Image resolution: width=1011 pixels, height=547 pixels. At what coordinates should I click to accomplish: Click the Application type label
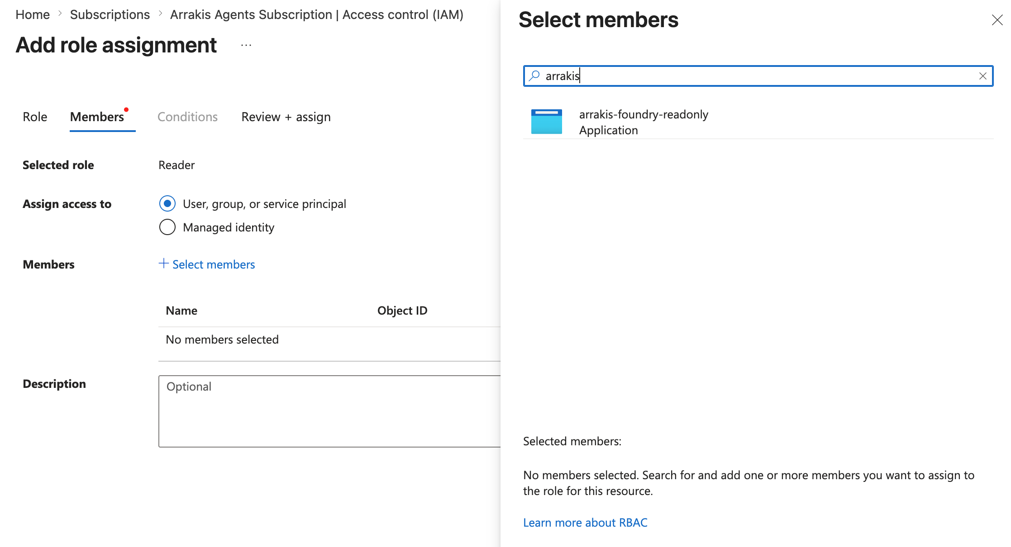point(609,130)
